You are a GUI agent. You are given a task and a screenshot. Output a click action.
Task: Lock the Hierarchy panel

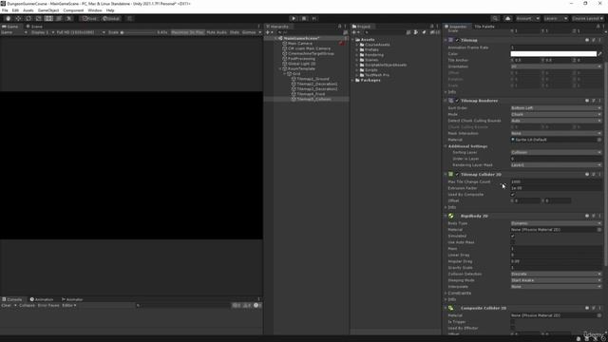point(340,27)
